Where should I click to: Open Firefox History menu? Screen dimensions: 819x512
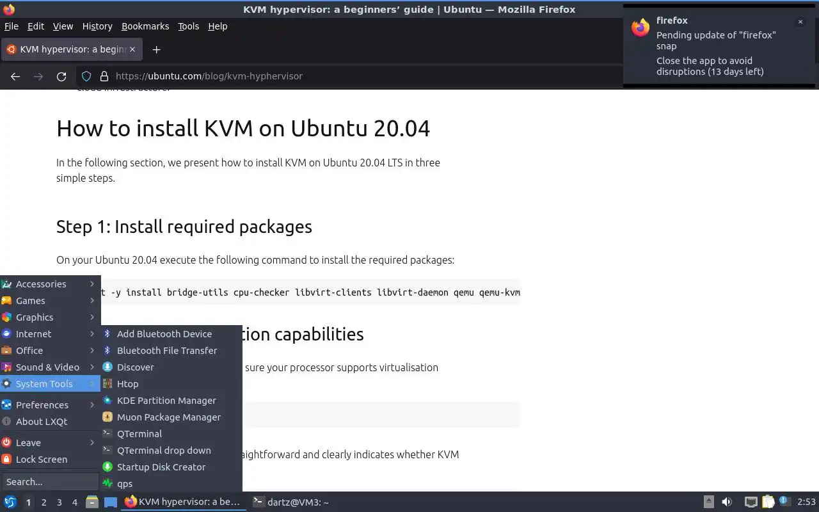pyautogui.click(x=97, y=26)
